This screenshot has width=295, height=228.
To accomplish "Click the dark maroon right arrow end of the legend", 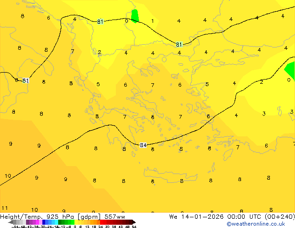I will coord(134,222).
